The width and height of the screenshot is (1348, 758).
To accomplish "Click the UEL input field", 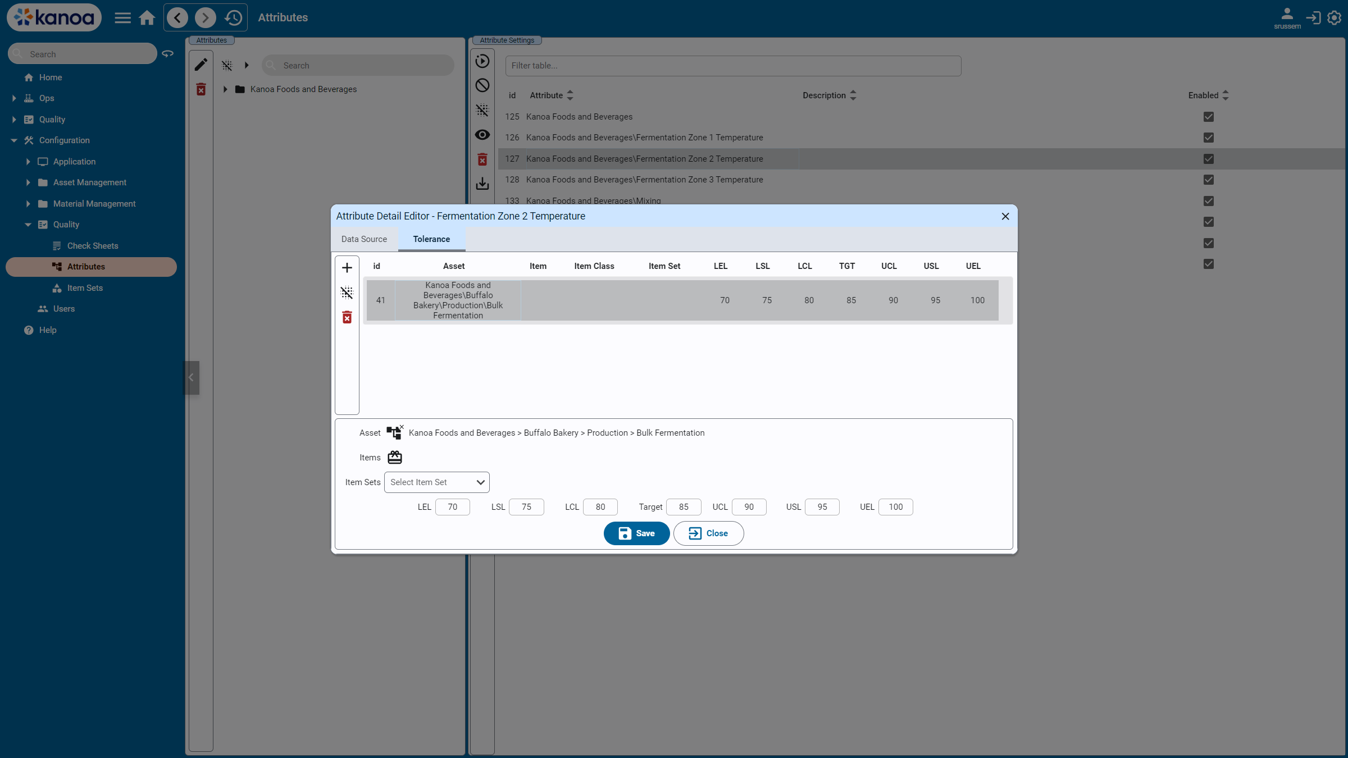I will point(896,507).
